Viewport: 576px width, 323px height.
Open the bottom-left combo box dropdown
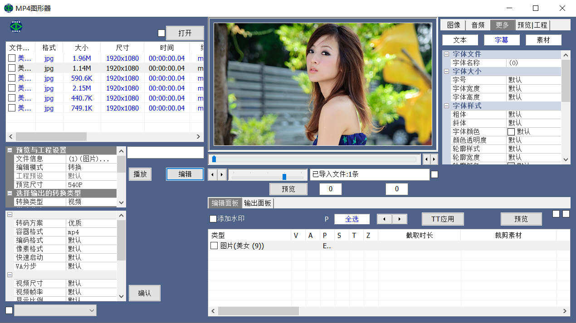tap(92, 310)
